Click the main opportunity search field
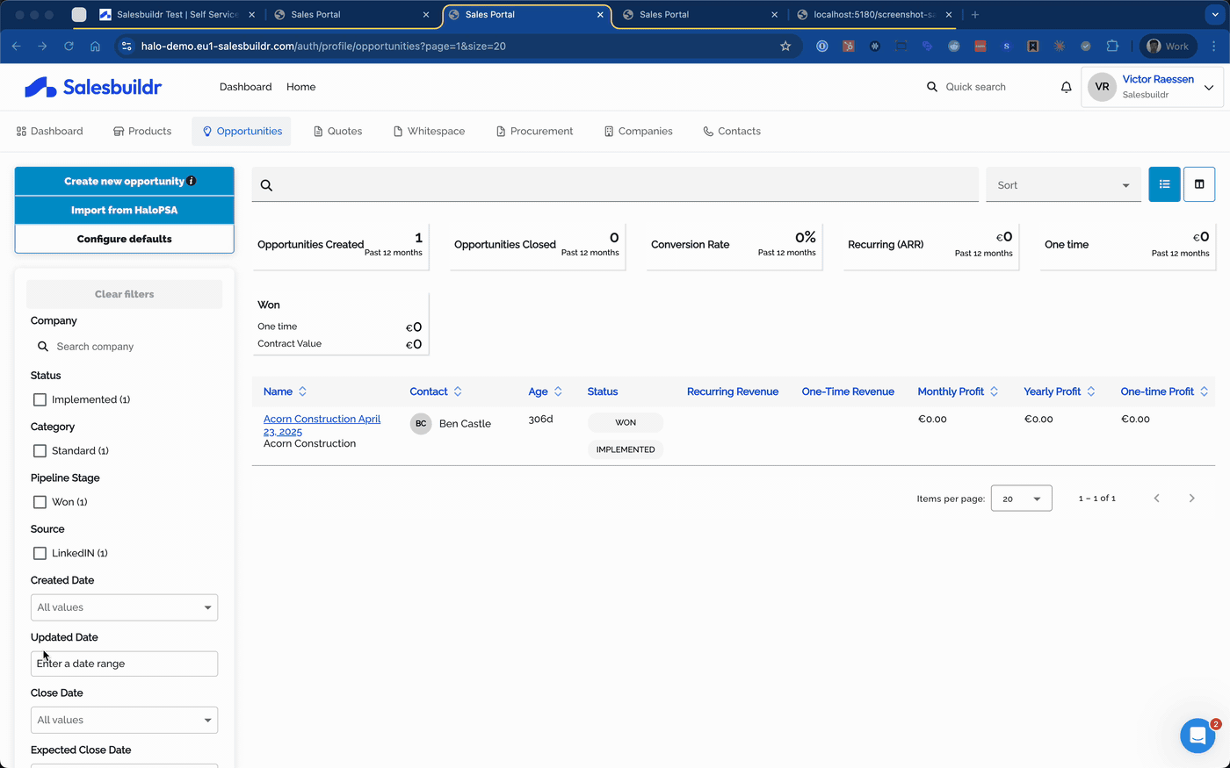 click(x=615, y=185)
